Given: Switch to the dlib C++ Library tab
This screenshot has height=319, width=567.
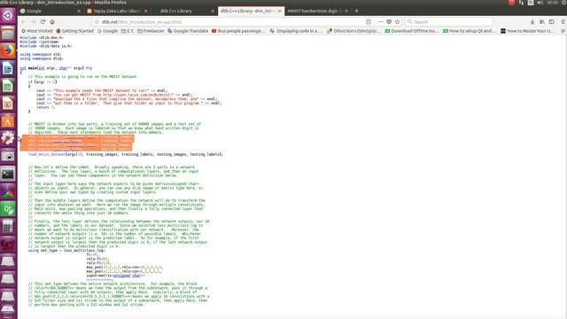Looking at the screenshot, I should (183, 11).
